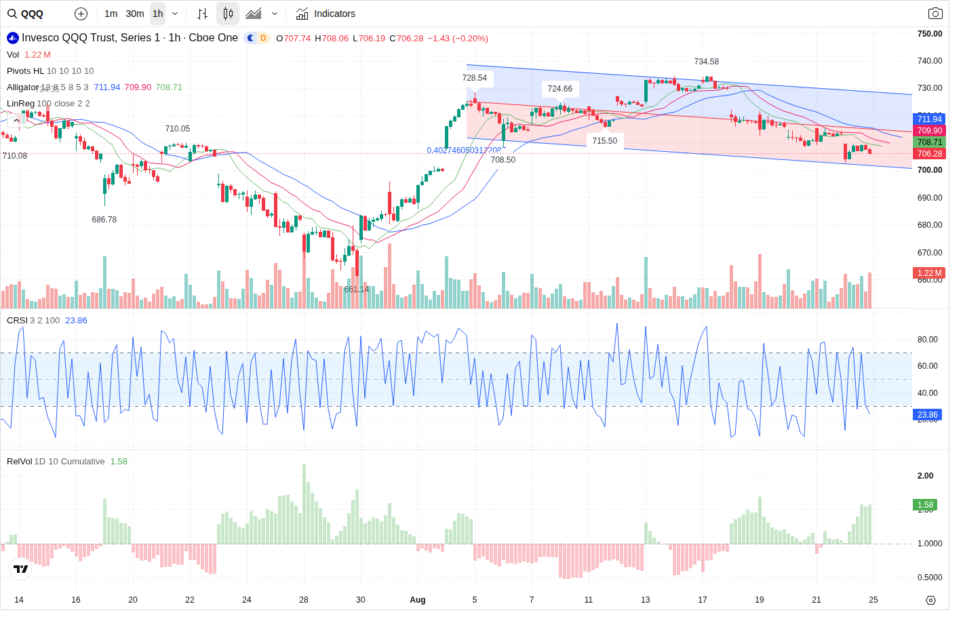
Task: Click the 25 date on time axis
Action: 873,600
